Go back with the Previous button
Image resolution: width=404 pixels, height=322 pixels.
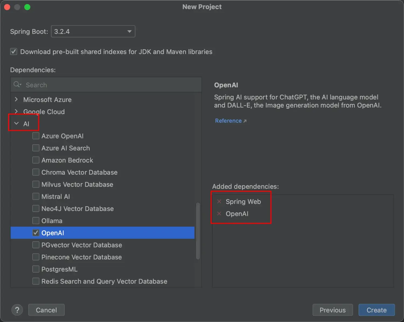332,310
